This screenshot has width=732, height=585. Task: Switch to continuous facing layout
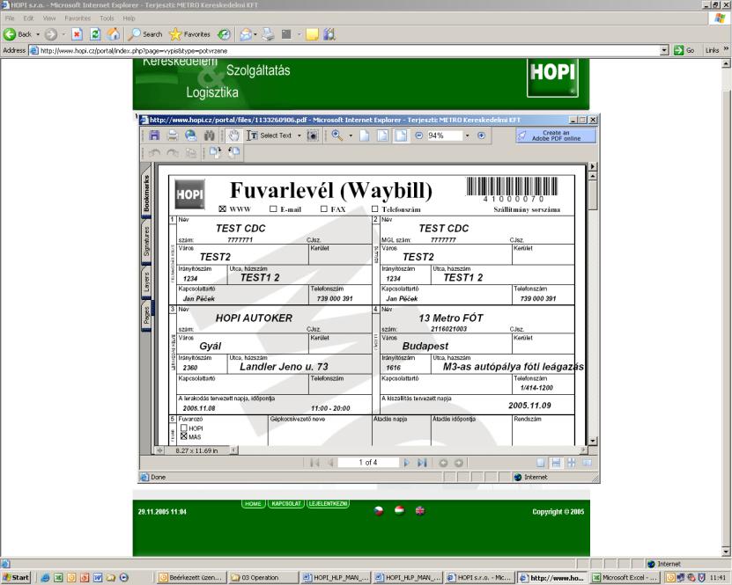[x=572, y=463]
